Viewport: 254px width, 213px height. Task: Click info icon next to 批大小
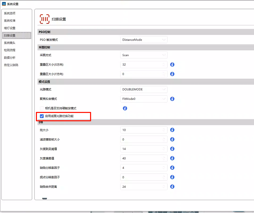(172, 130)
